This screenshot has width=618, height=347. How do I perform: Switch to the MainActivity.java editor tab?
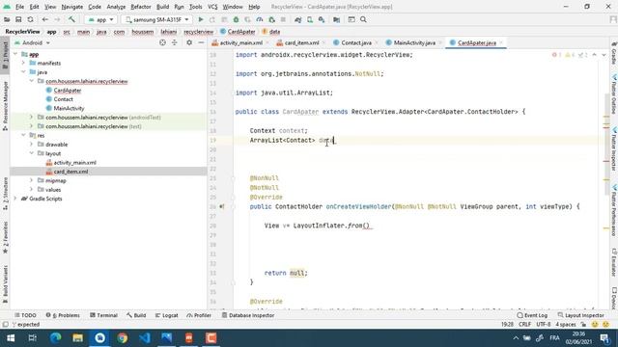pos(414,42)
